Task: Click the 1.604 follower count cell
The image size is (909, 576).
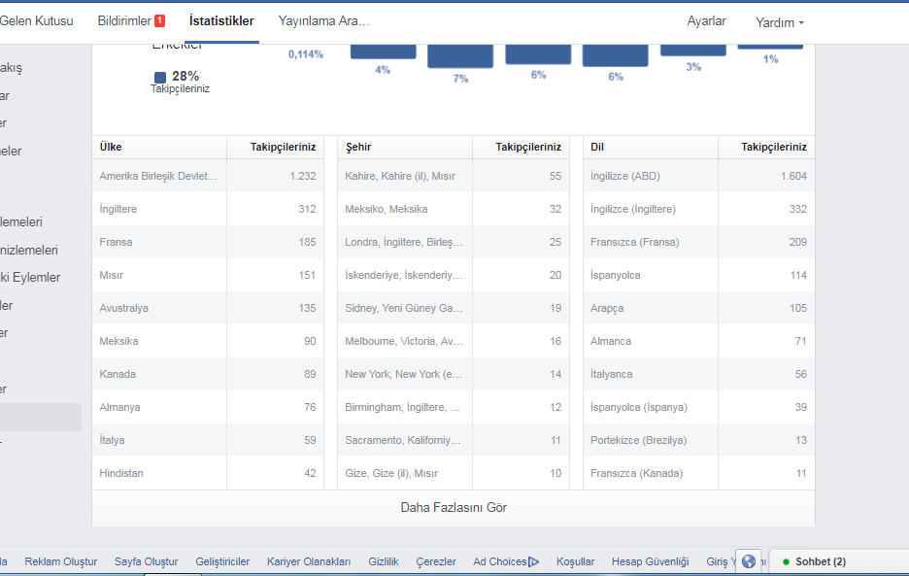Action: 766,176
